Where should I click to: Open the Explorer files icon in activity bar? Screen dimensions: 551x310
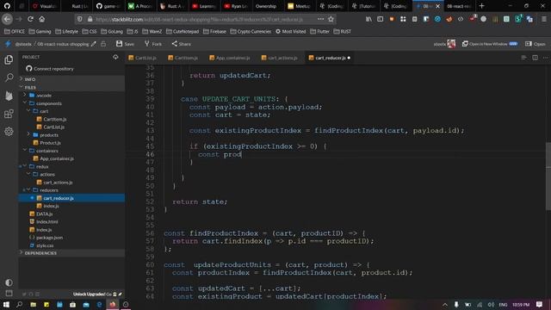(9, 59)
